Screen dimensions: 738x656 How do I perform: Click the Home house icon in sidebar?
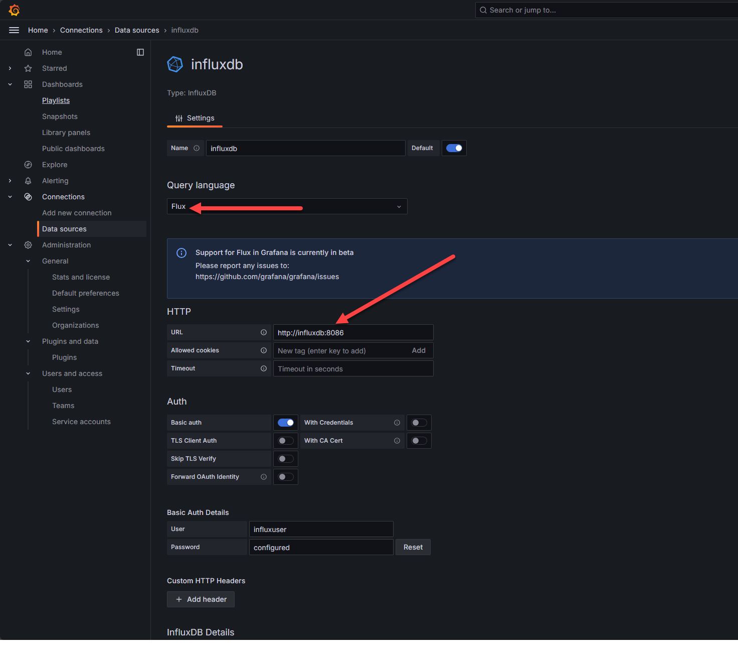(28, 52)
